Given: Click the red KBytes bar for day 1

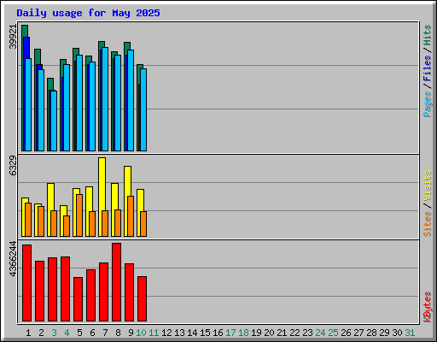Looking at the screenshot, I should pos(26,283).
